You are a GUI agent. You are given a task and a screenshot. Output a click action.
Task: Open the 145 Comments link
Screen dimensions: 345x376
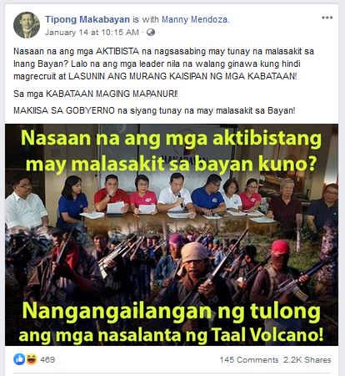(249, 360)
